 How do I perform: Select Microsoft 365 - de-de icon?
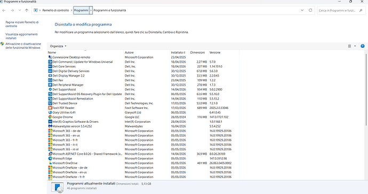click(50, 131)
